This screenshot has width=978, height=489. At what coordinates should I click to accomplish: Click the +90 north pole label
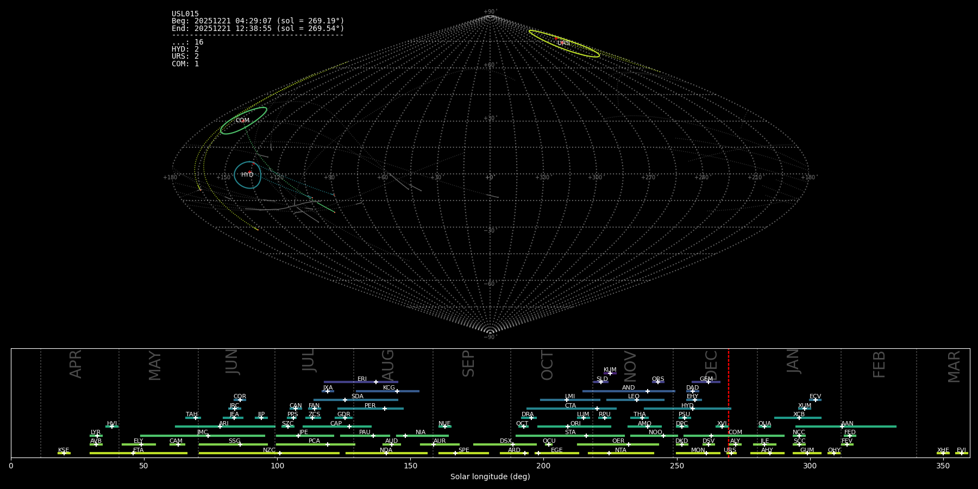click(x=490, y=12)
